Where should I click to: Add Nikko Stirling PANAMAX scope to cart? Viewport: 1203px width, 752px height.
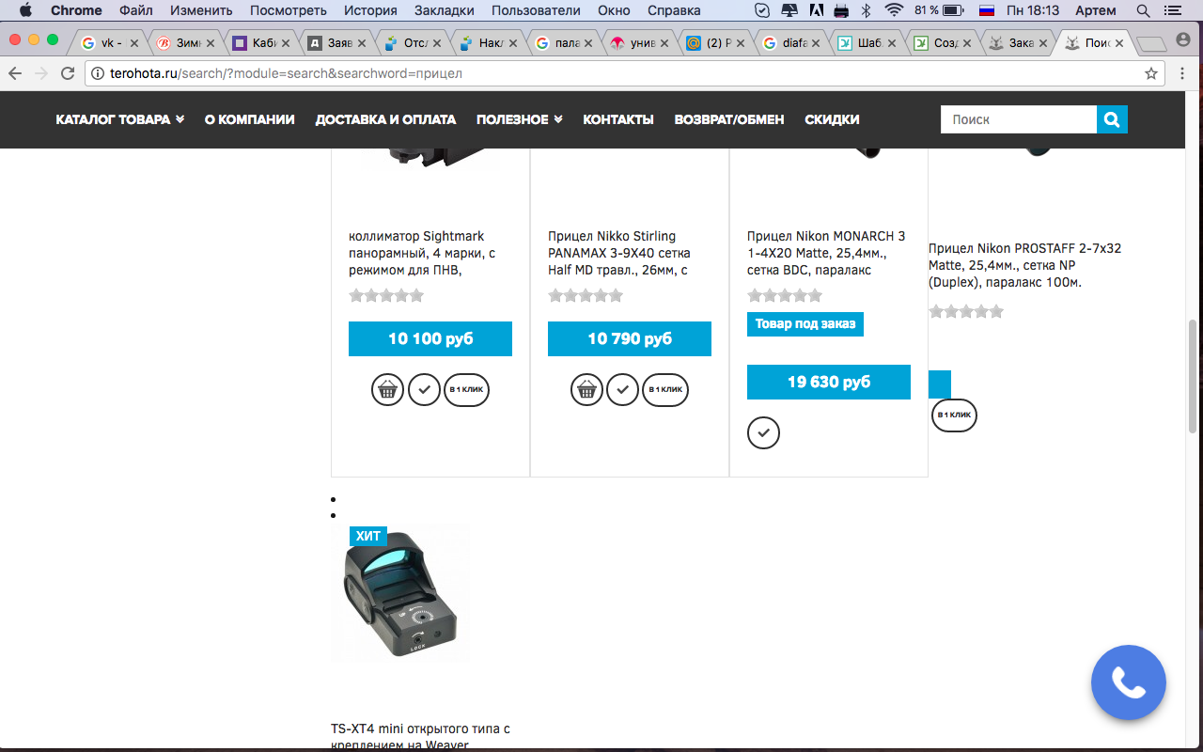pyautogui.click(x=586, y=389)
